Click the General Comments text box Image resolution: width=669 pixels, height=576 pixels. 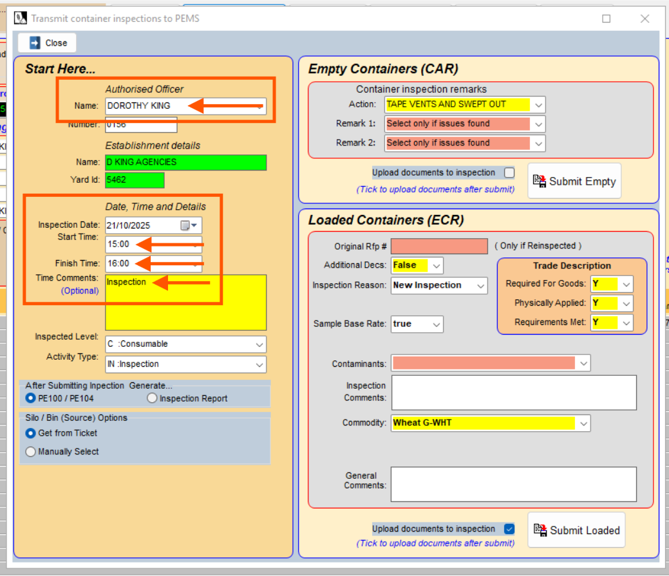[x=513, y=484]
